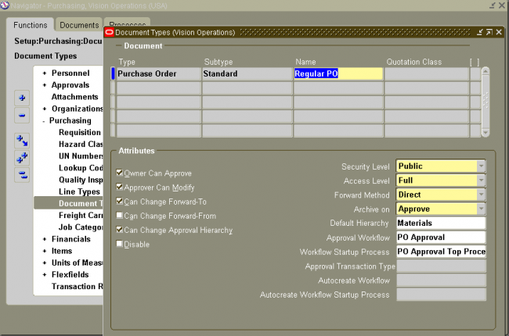Open the Access Level dropdown
The height and width of the screenshot is (336, 509).
pos(481,181)
